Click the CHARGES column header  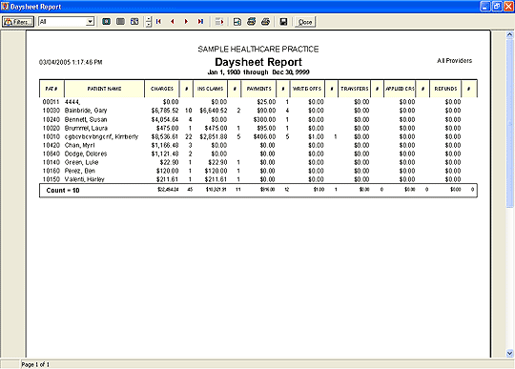click(162, 89)
